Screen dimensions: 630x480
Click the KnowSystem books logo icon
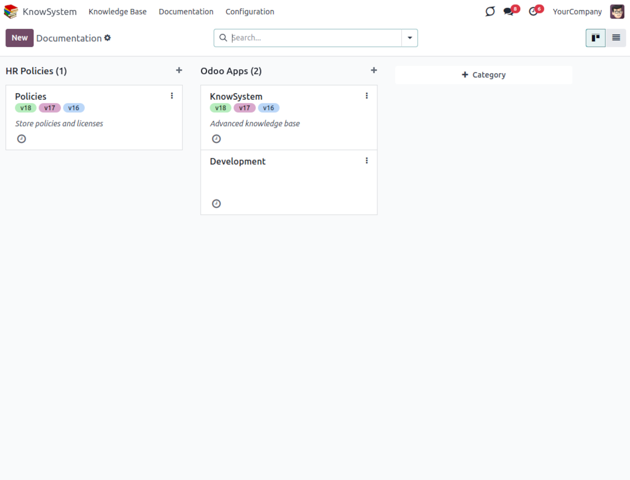pos(11,12)
